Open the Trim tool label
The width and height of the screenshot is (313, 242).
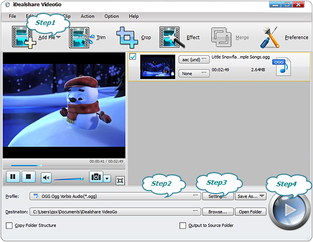(101, 37)
